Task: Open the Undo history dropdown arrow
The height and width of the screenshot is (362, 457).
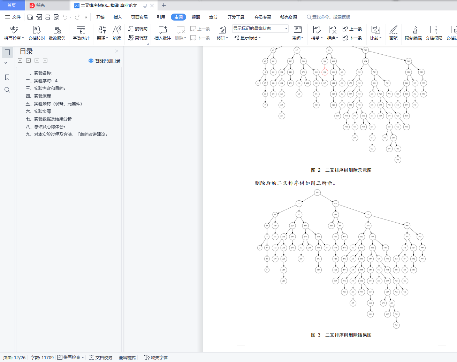Action: (x=70, y=17)
